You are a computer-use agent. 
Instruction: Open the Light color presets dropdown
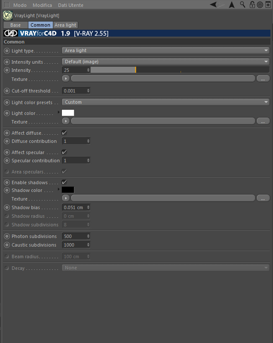(x=166, y=102)
